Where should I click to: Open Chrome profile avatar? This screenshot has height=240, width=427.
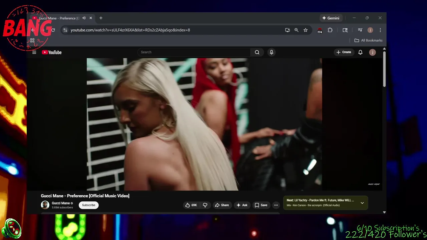[x=370, y=30]
